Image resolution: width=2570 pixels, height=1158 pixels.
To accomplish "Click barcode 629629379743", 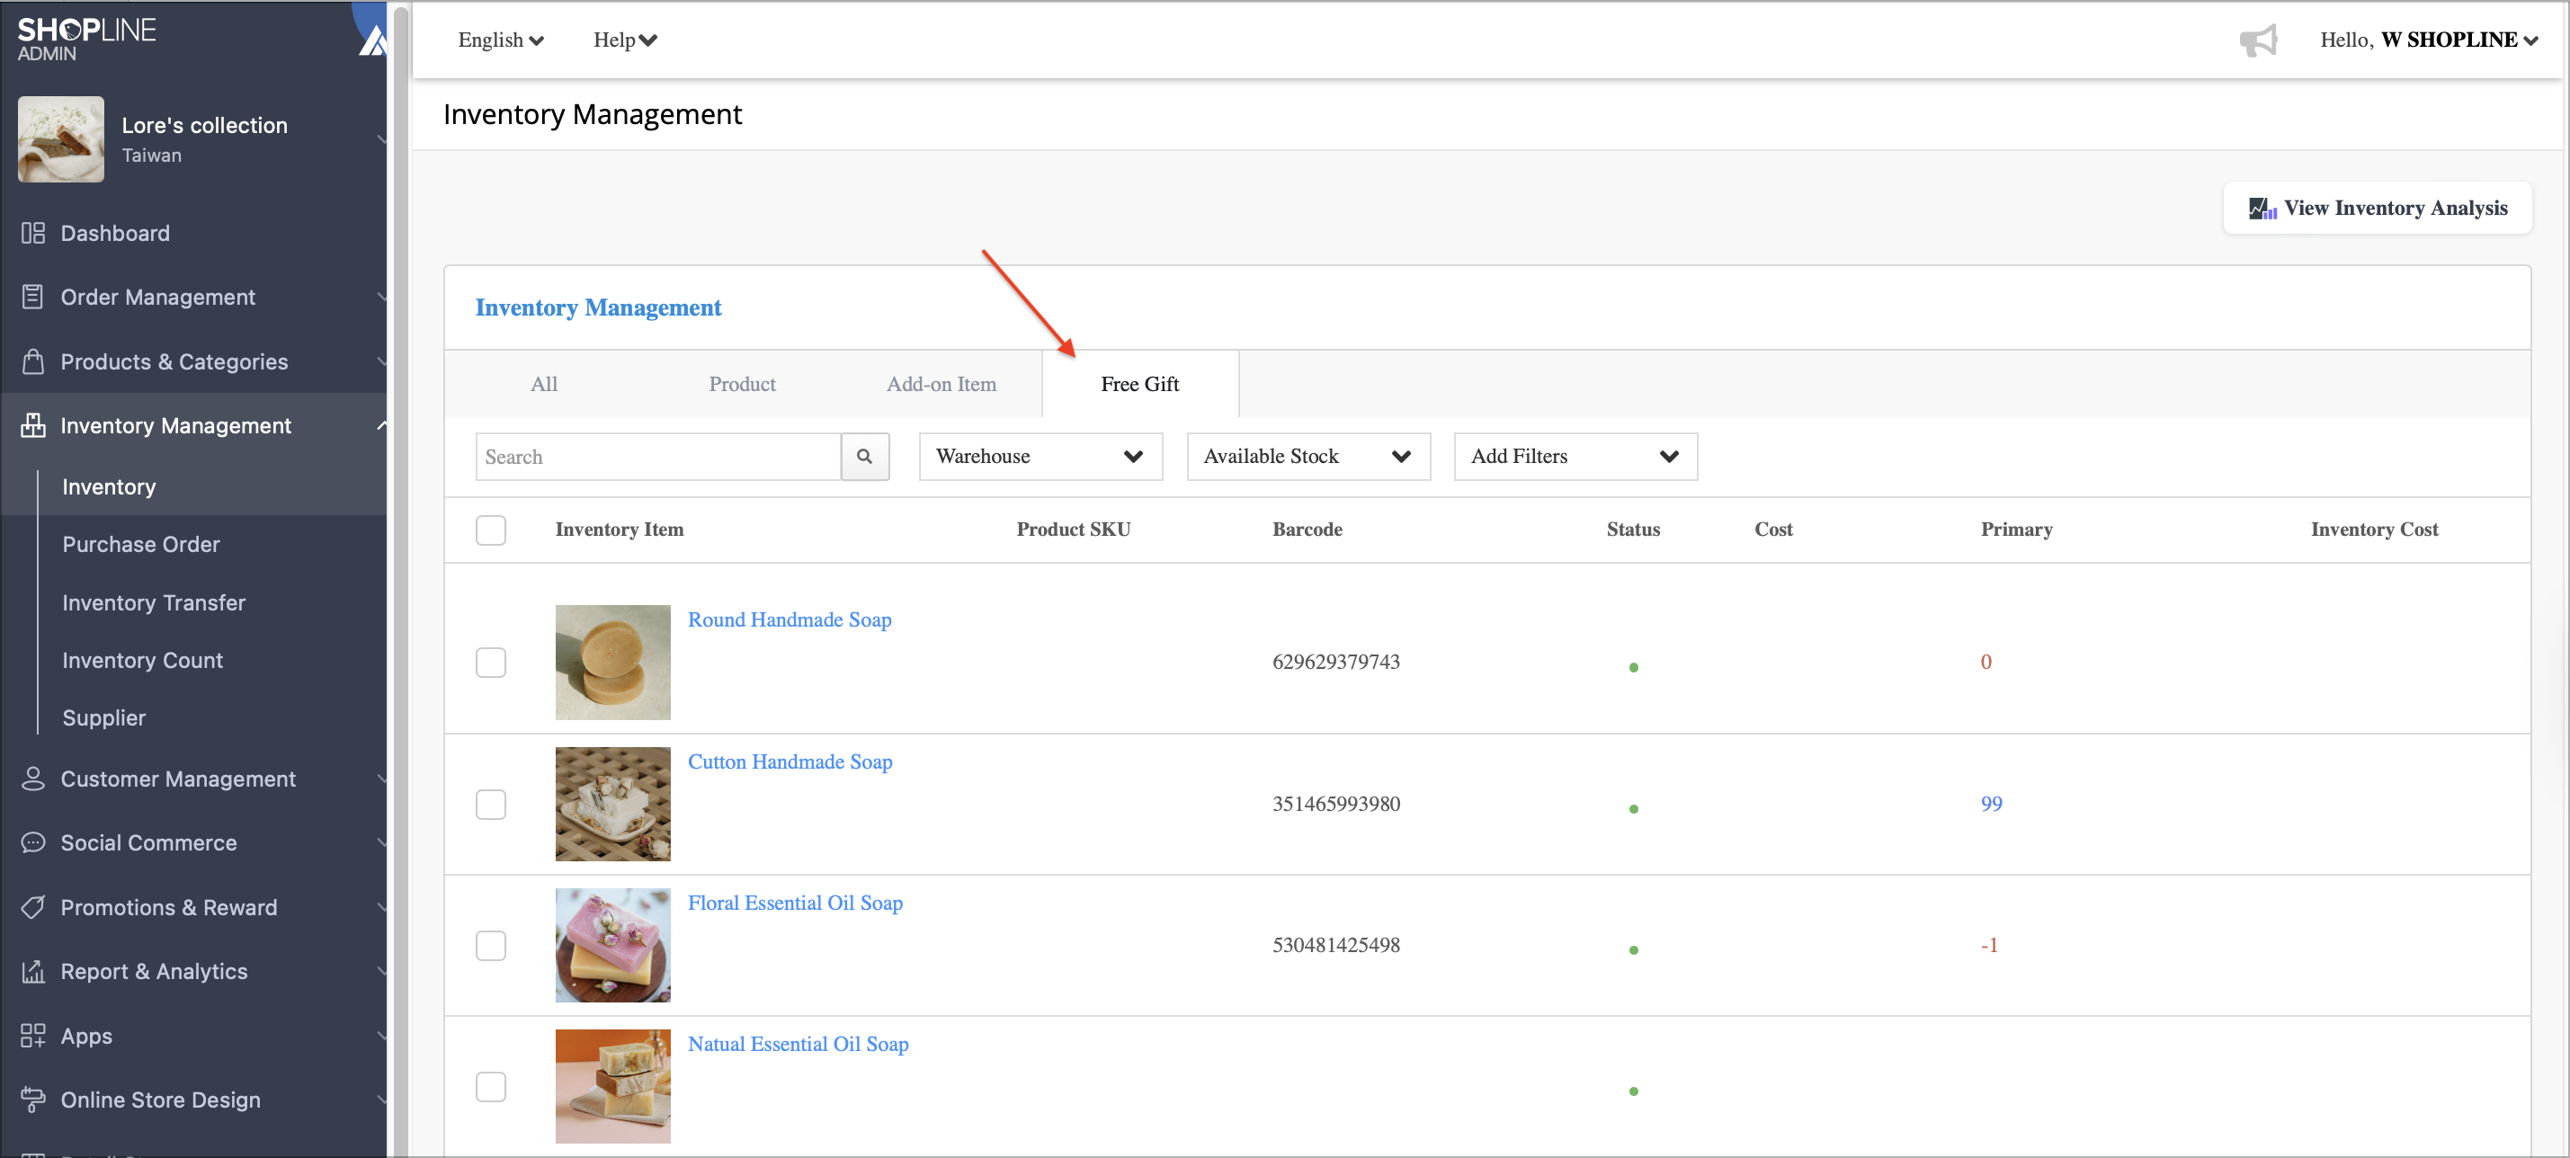I will click(x=1336, y=663).
